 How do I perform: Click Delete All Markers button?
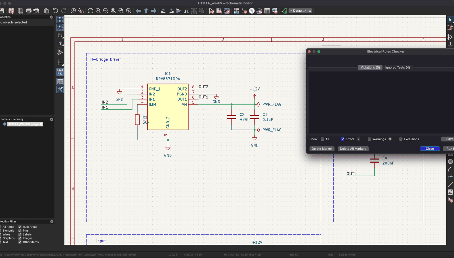pos(353,149)
